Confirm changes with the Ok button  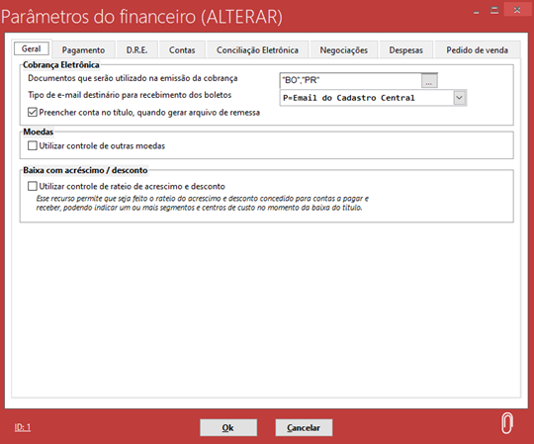[228, 427]
